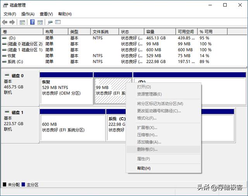248x196 pixels.
Task: Click the 465.13 GB capacity cell
Action: pyautogui.click(x=156, y=38)
